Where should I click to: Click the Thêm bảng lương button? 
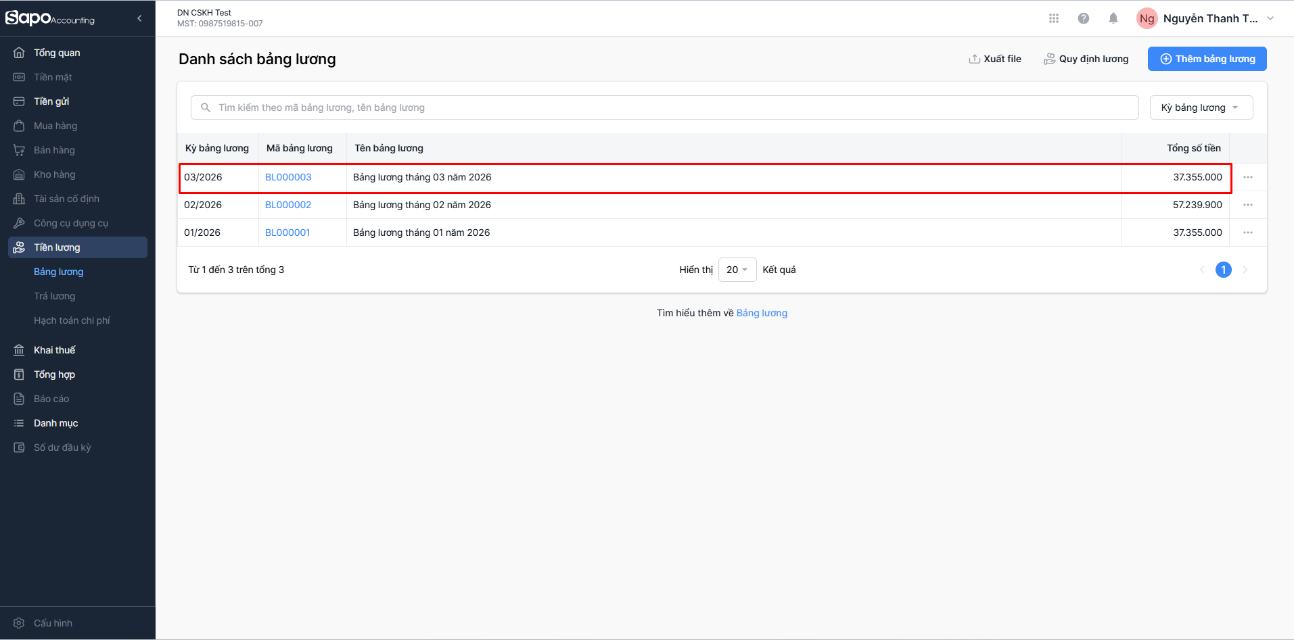coord(1207,59)
